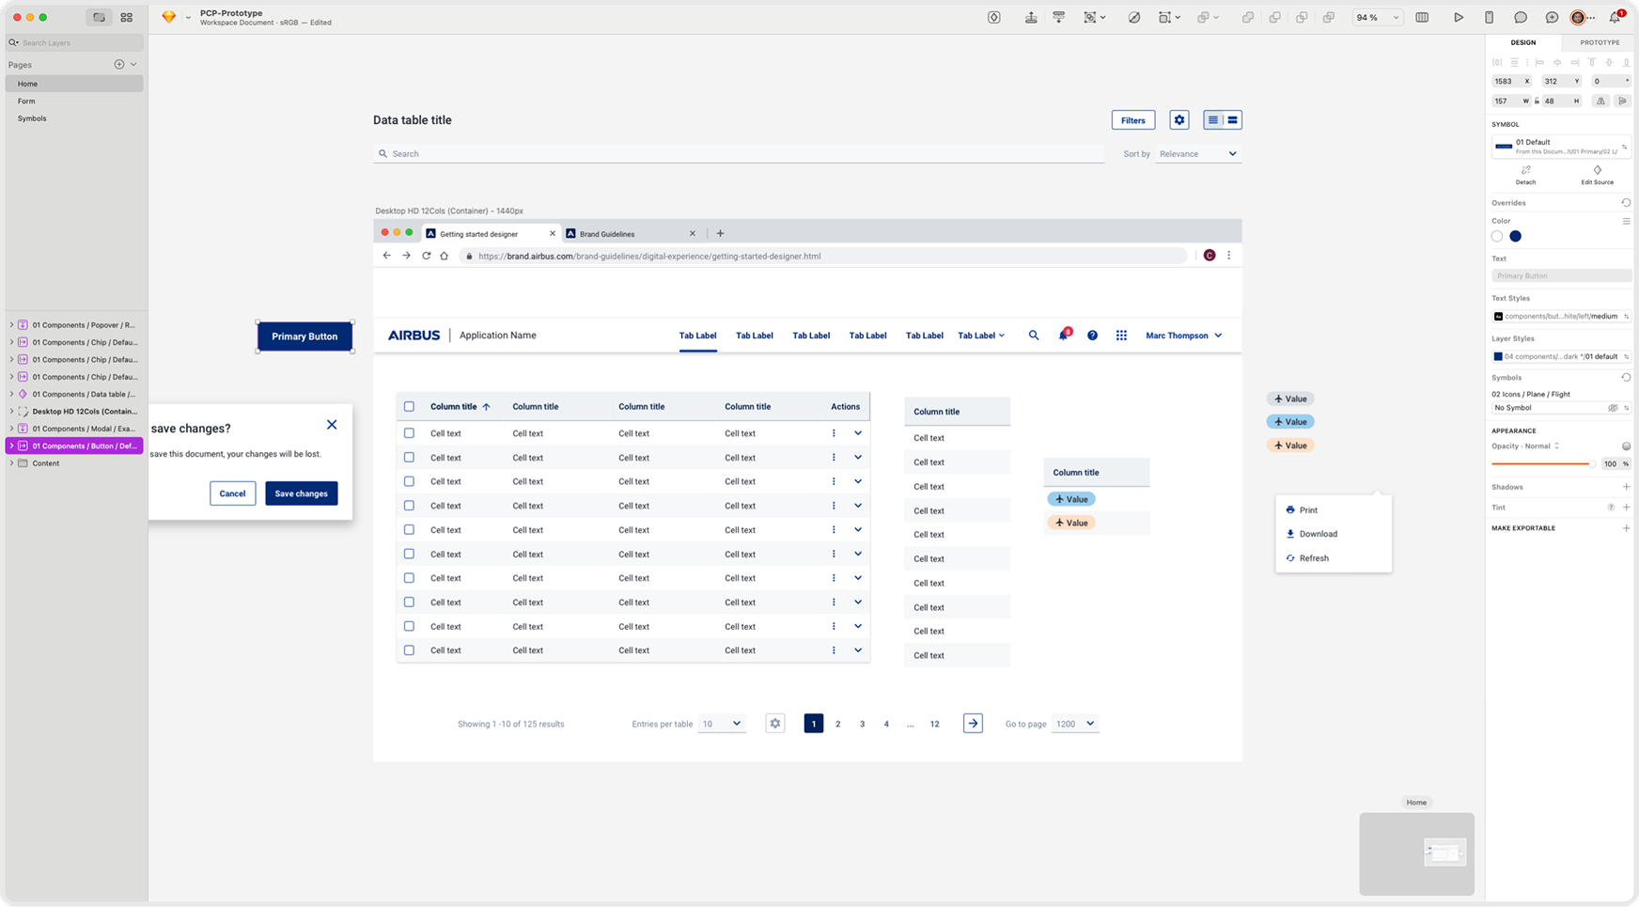This screenshot has height=907, width=1639.
Task: Check the select-all checkbox in the table header
Action: point(409,406)
